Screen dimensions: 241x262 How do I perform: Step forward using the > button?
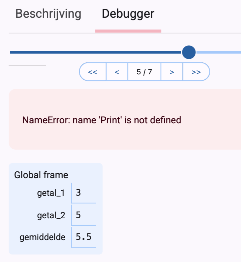tap(172, 72)
